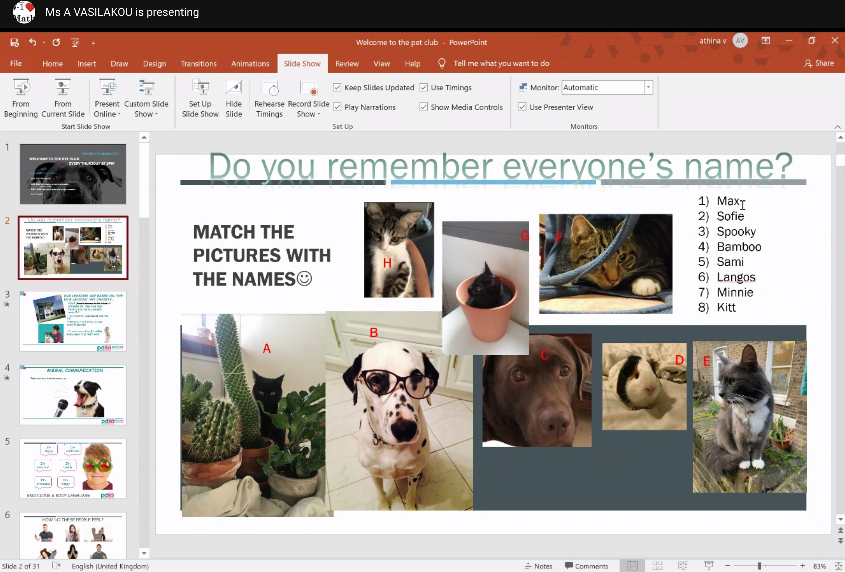Click the name Bamboo in the list
Image resolution: width=845 pixels, height=572 pixels.
(739, 247)
